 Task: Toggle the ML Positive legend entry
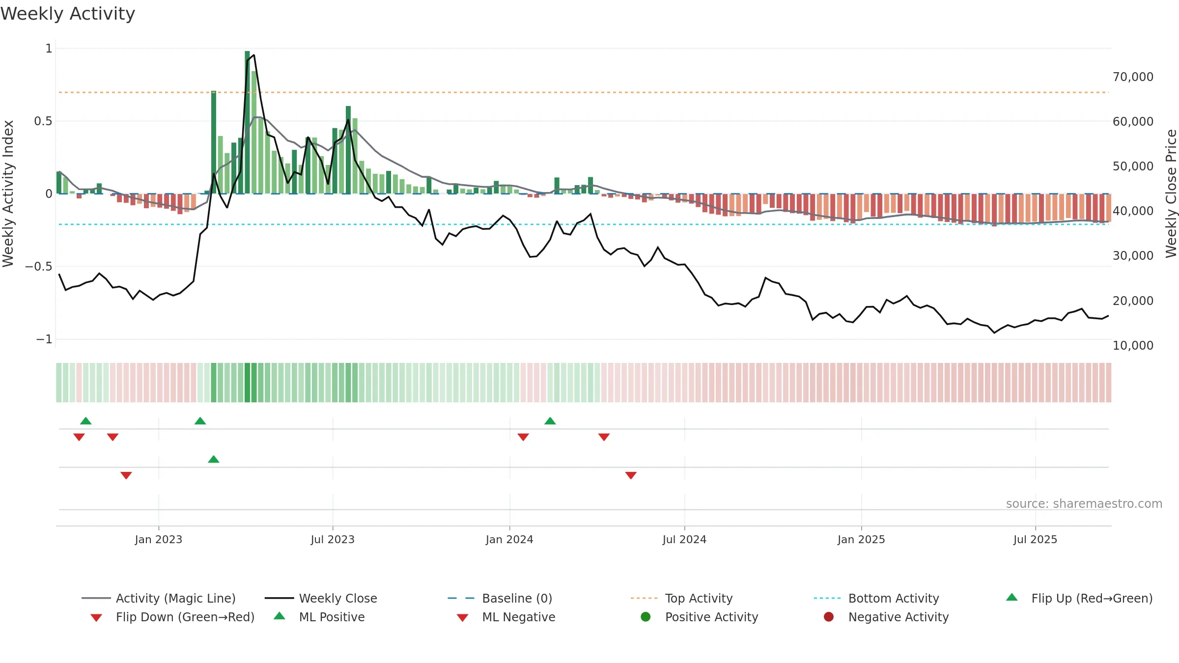point(319,617)
